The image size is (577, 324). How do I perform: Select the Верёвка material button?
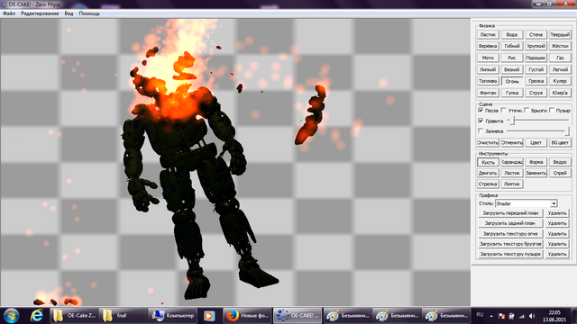[x=488, y=46]
